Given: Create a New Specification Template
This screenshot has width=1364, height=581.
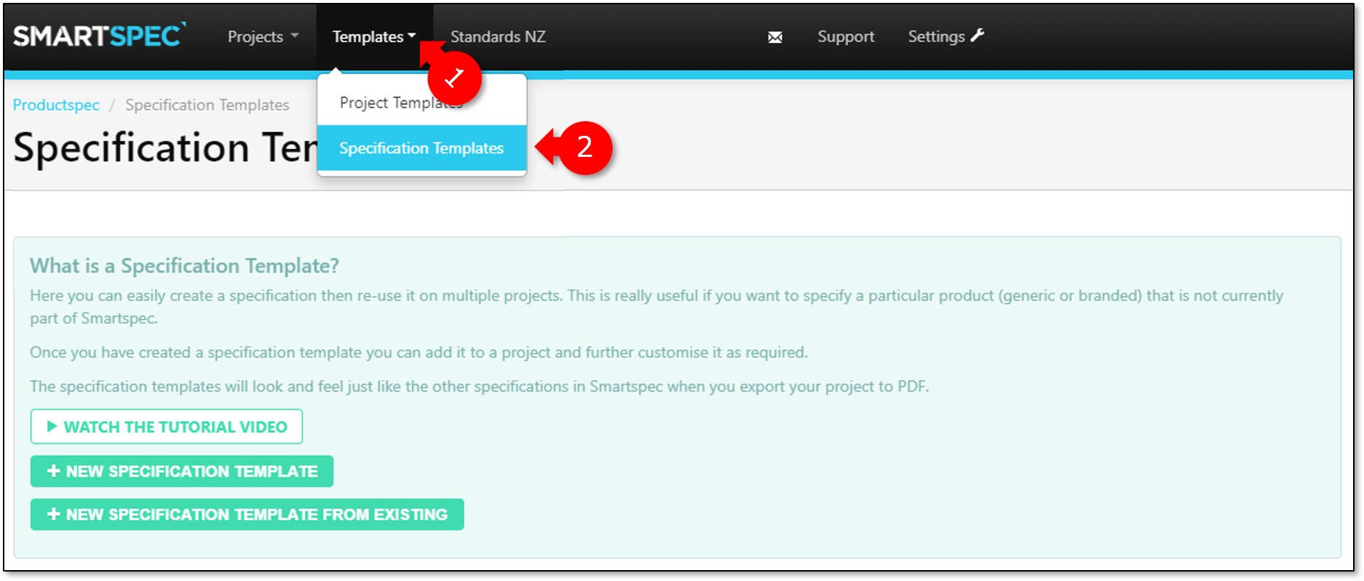Looking at the screenshot, I should click(x=182, y=471).
